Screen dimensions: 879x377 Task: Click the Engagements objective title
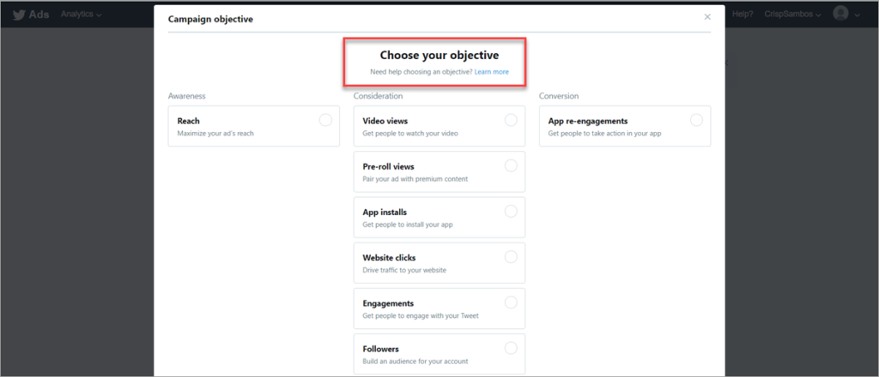tap(388, 303)
